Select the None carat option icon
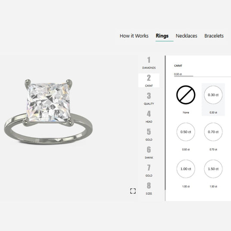Screen dimensions: 231x231 point(186,95)
